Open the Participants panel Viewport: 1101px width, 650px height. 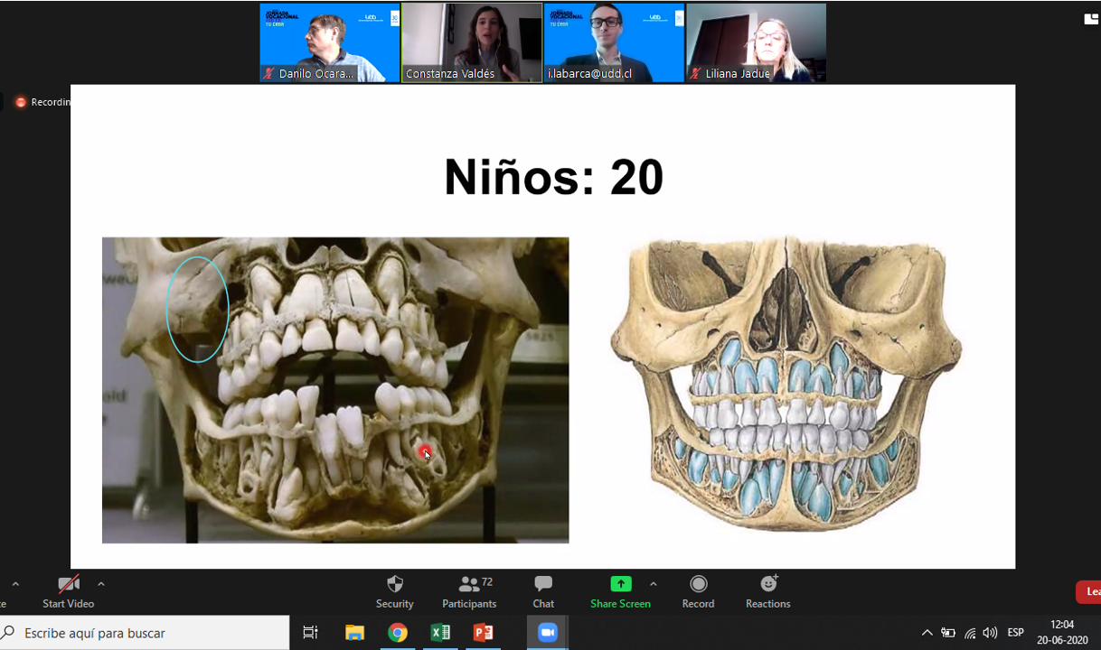[x=469, y=591]
